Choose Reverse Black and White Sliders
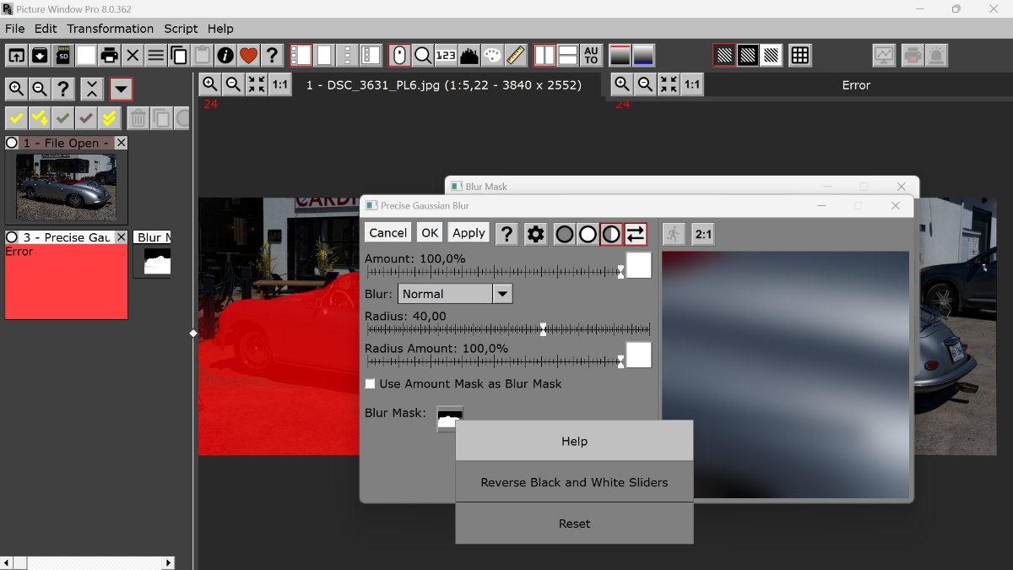This screenshot has width=1013, height=570. point(574,482)
